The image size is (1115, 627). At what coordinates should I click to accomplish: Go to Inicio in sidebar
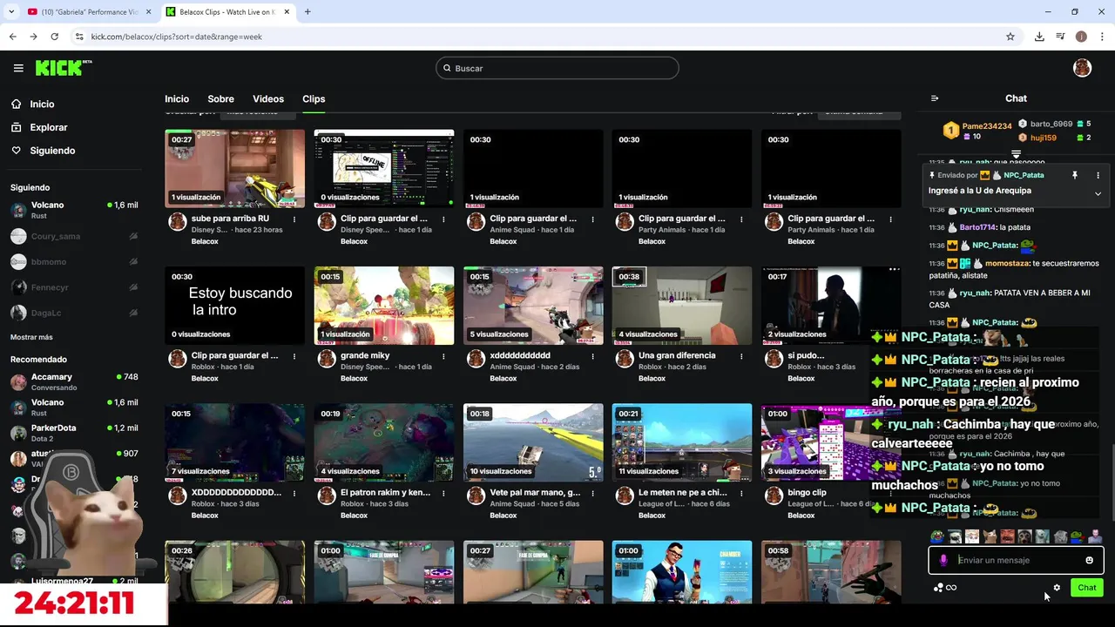coord(33,104)
